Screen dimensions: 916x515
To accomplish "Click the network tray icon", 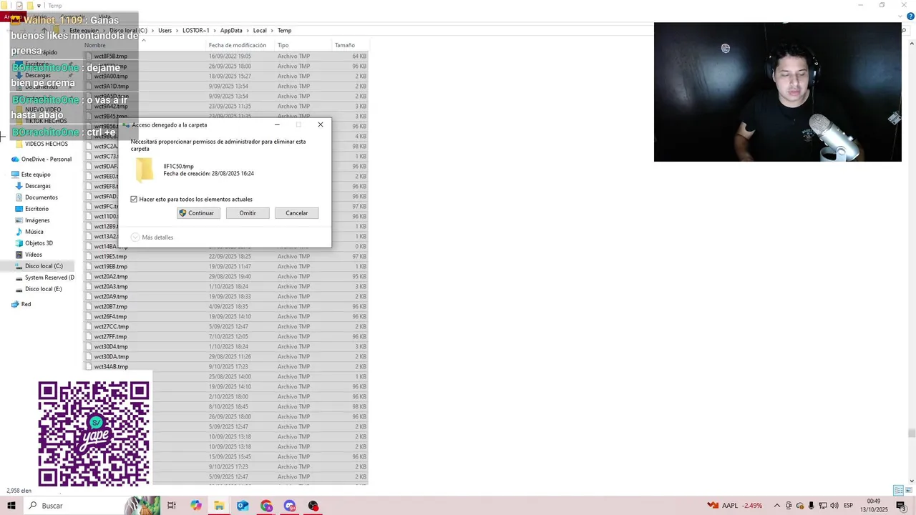I will pos(823,506).
